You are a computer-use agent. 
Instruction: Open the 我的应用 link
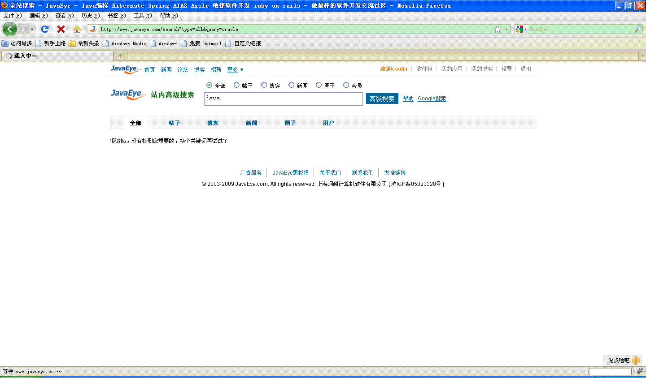(x=452, y=69)
